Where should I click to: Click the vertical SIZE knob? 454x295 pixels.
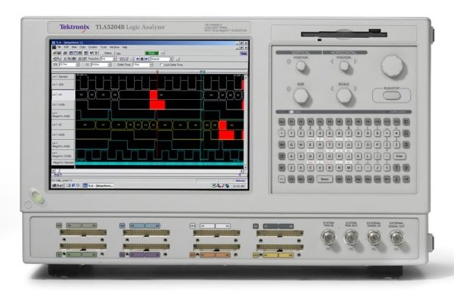tap(301, 96)
